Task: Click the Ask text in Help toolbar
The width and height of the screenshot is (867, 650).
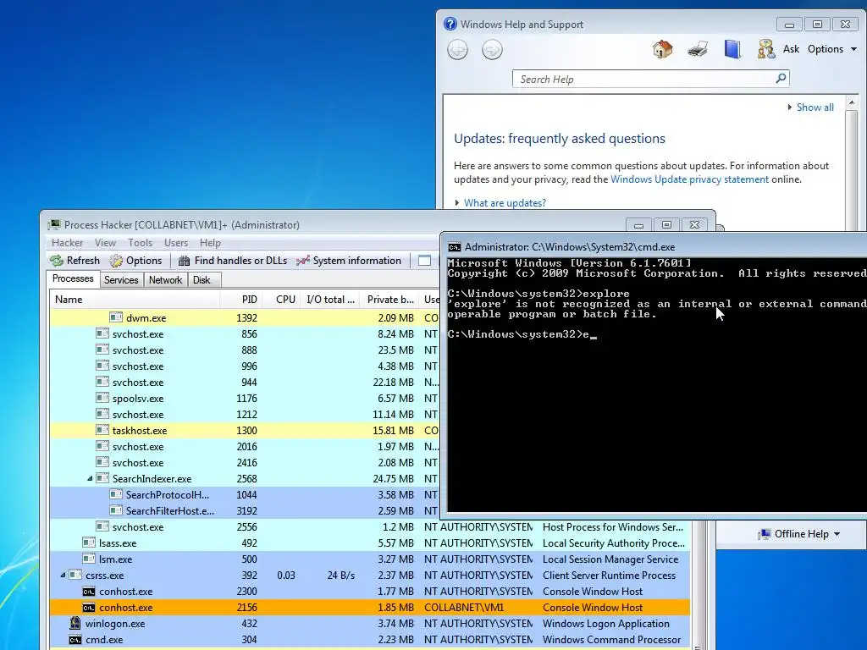Action: click(x=791, y=49)
